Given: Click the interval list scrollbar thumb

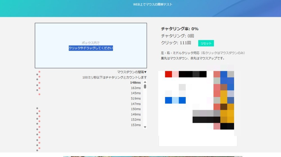Looking at the screenshot, I should click(145, 87).
